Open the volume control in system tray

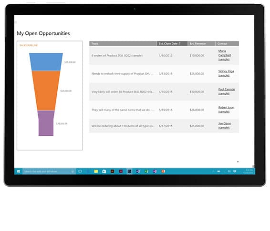(x=229, y=171)
